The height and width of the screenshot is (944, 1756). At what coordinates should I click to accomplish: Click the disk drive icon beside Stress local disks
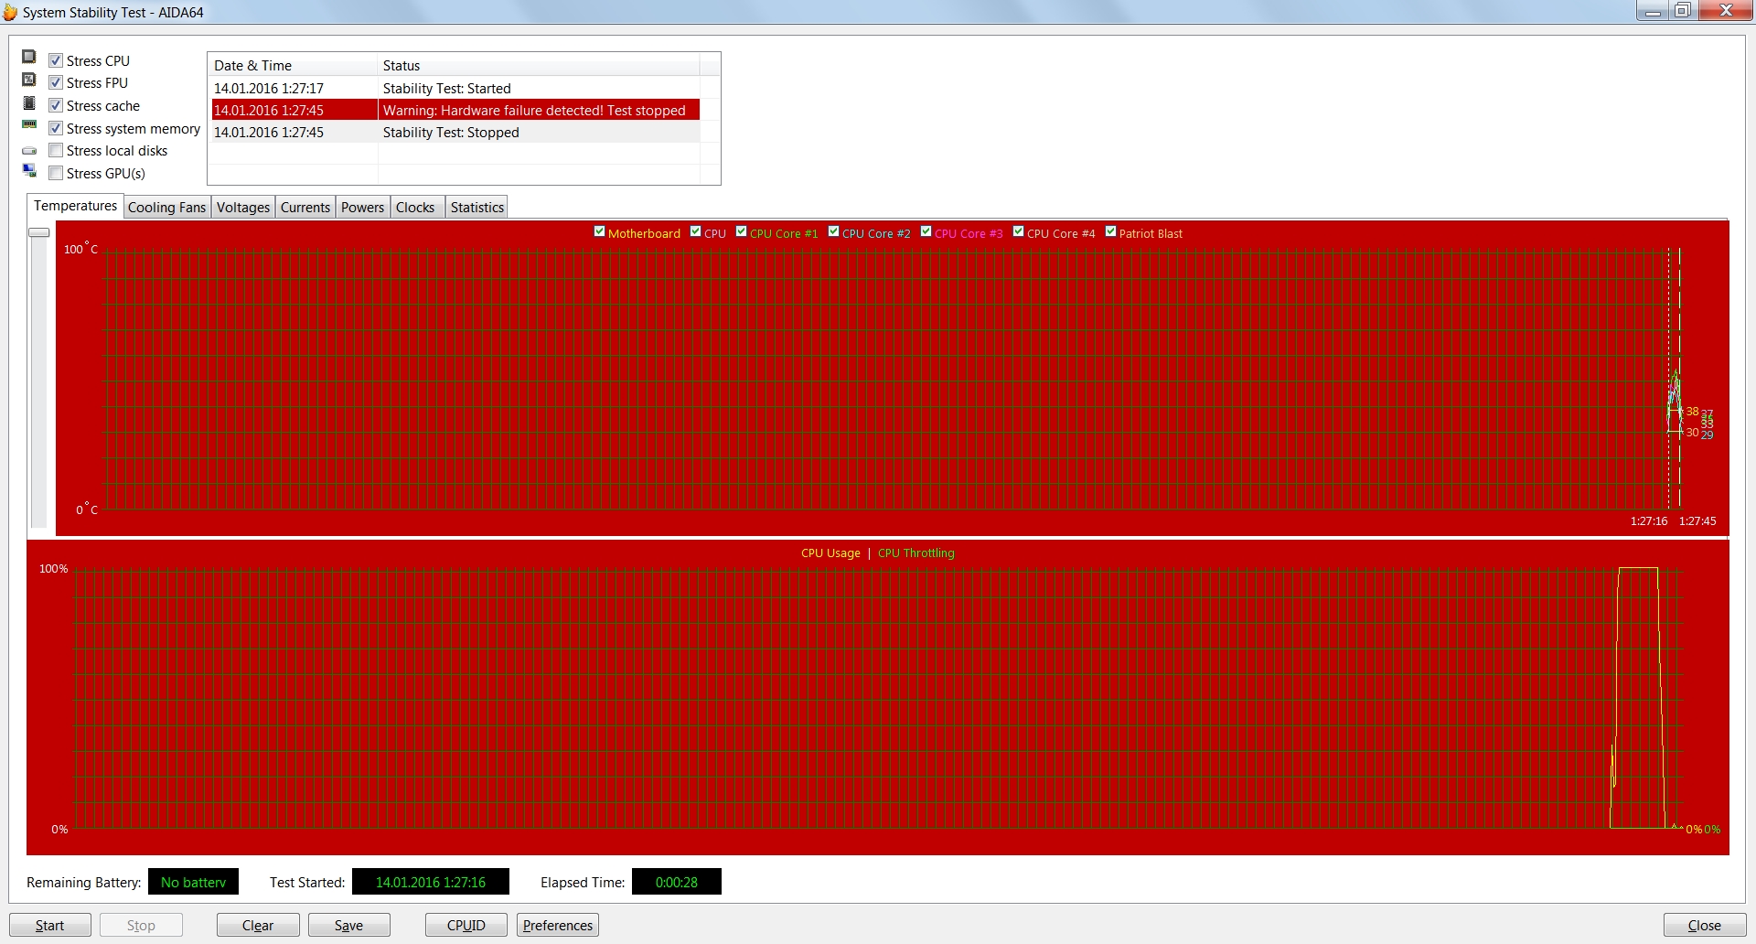click(29, 150)
